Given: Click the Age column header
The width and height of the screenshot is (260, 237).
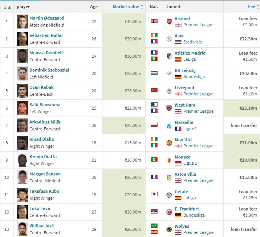Looking at the screenshot, I should tap(94, 7).
